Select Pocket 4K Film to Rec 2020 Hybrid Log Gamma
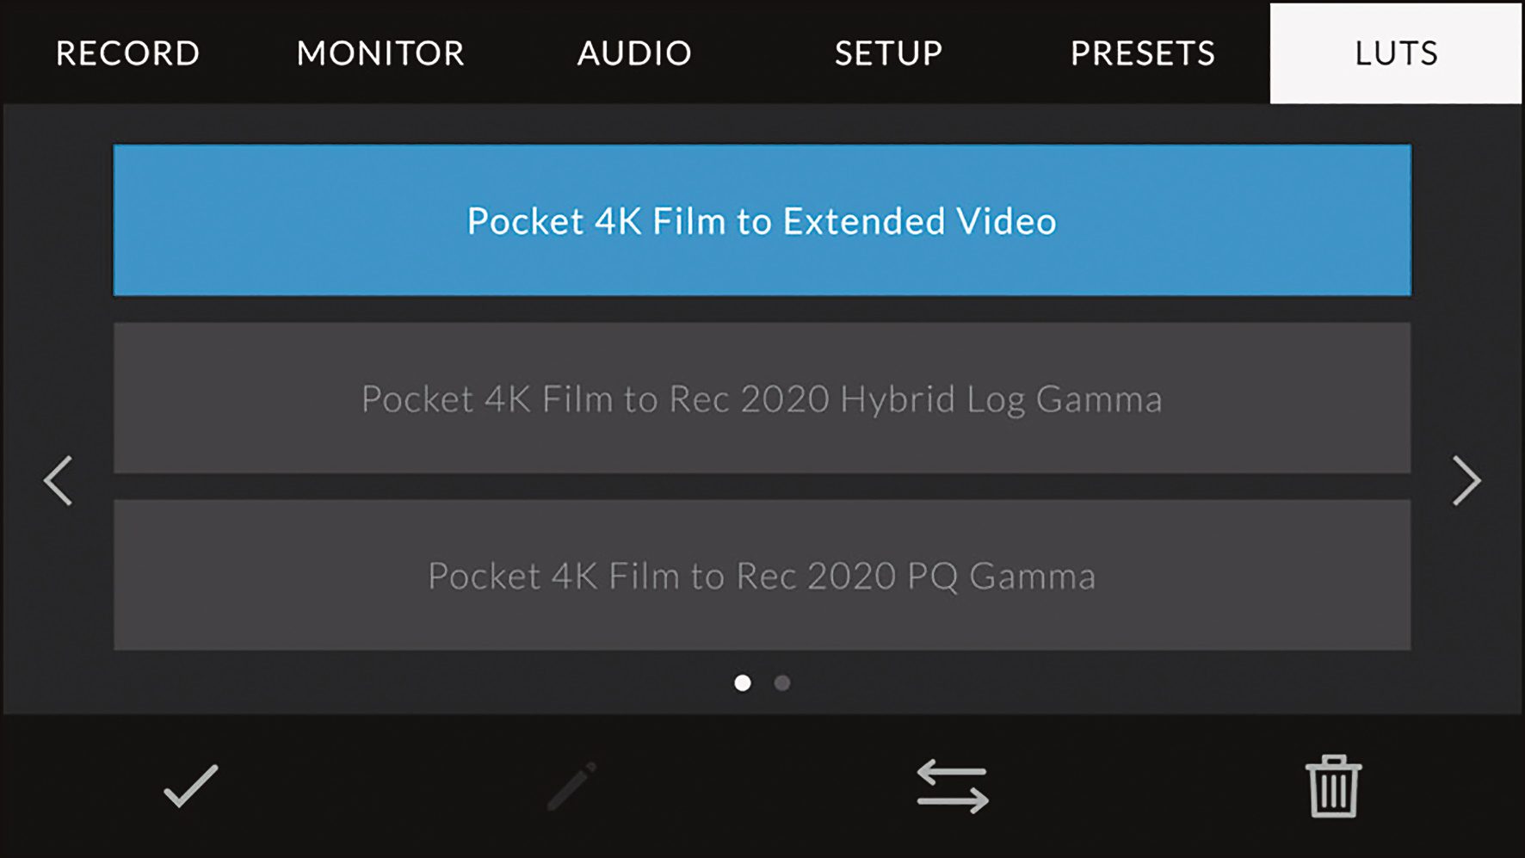Screen dimensions: 1525x858 pos(762,398)
